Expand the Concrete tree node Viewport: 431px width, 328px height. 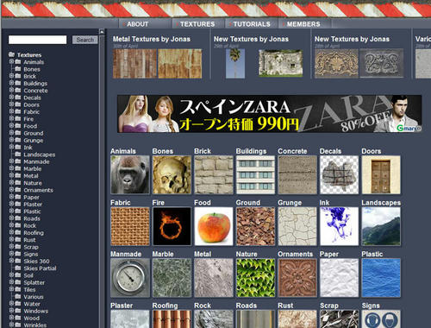point(11,90)
